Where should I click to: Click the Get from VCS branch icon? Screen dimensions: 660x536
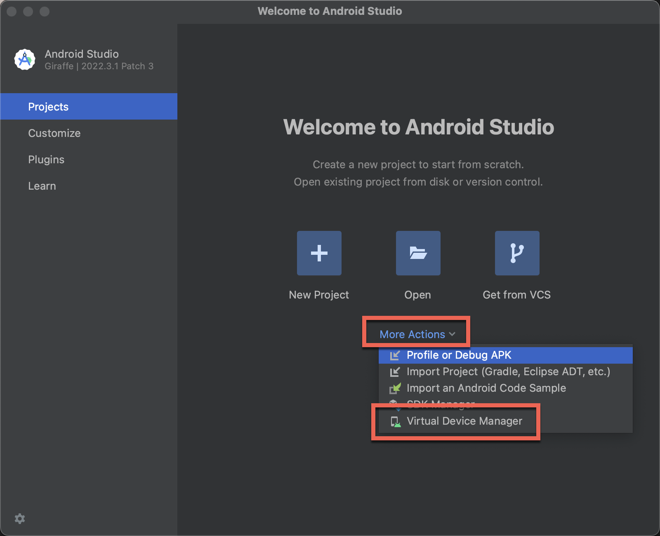[517, 253]
